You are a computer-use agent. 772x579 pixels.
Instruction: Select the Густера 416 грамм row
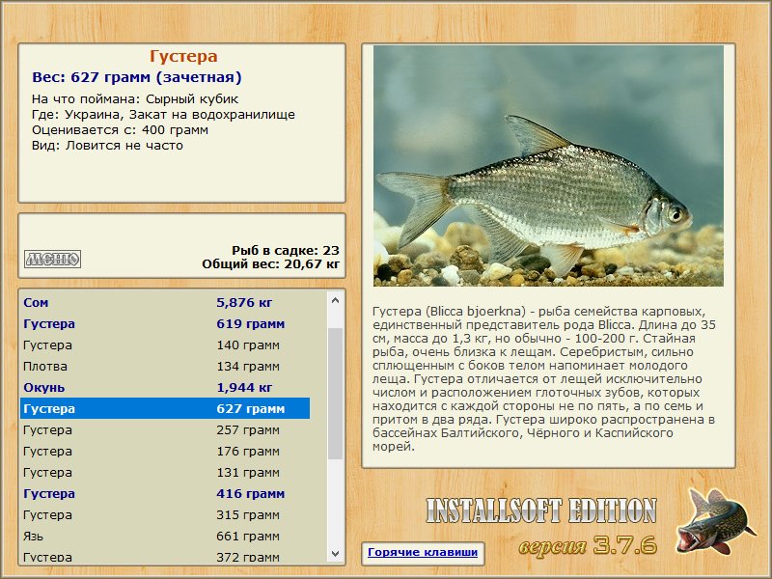click(x=165, y=493)
